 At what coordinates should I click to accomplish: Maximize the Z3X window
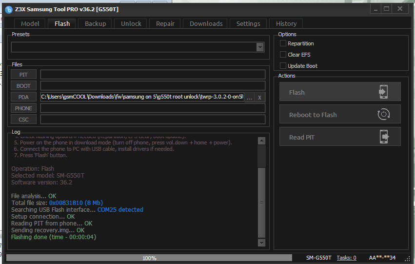tap(386, 9)
